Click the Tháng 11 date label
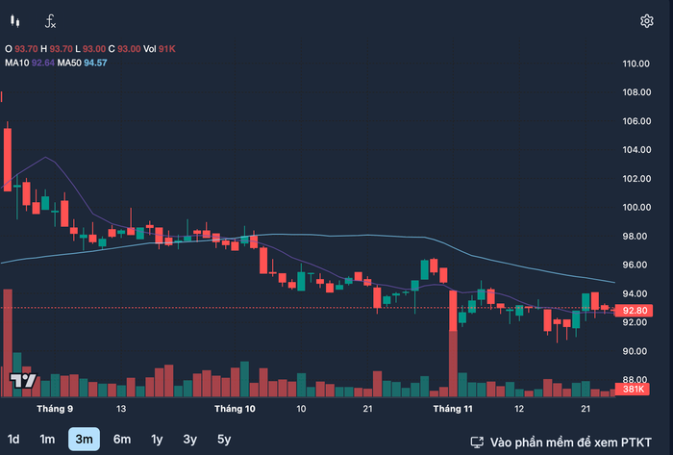This screenshot has height=455, width=673. 453,409
